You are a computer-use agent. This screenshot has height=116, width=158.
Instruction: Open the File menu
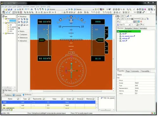click(x=3, y=7)
